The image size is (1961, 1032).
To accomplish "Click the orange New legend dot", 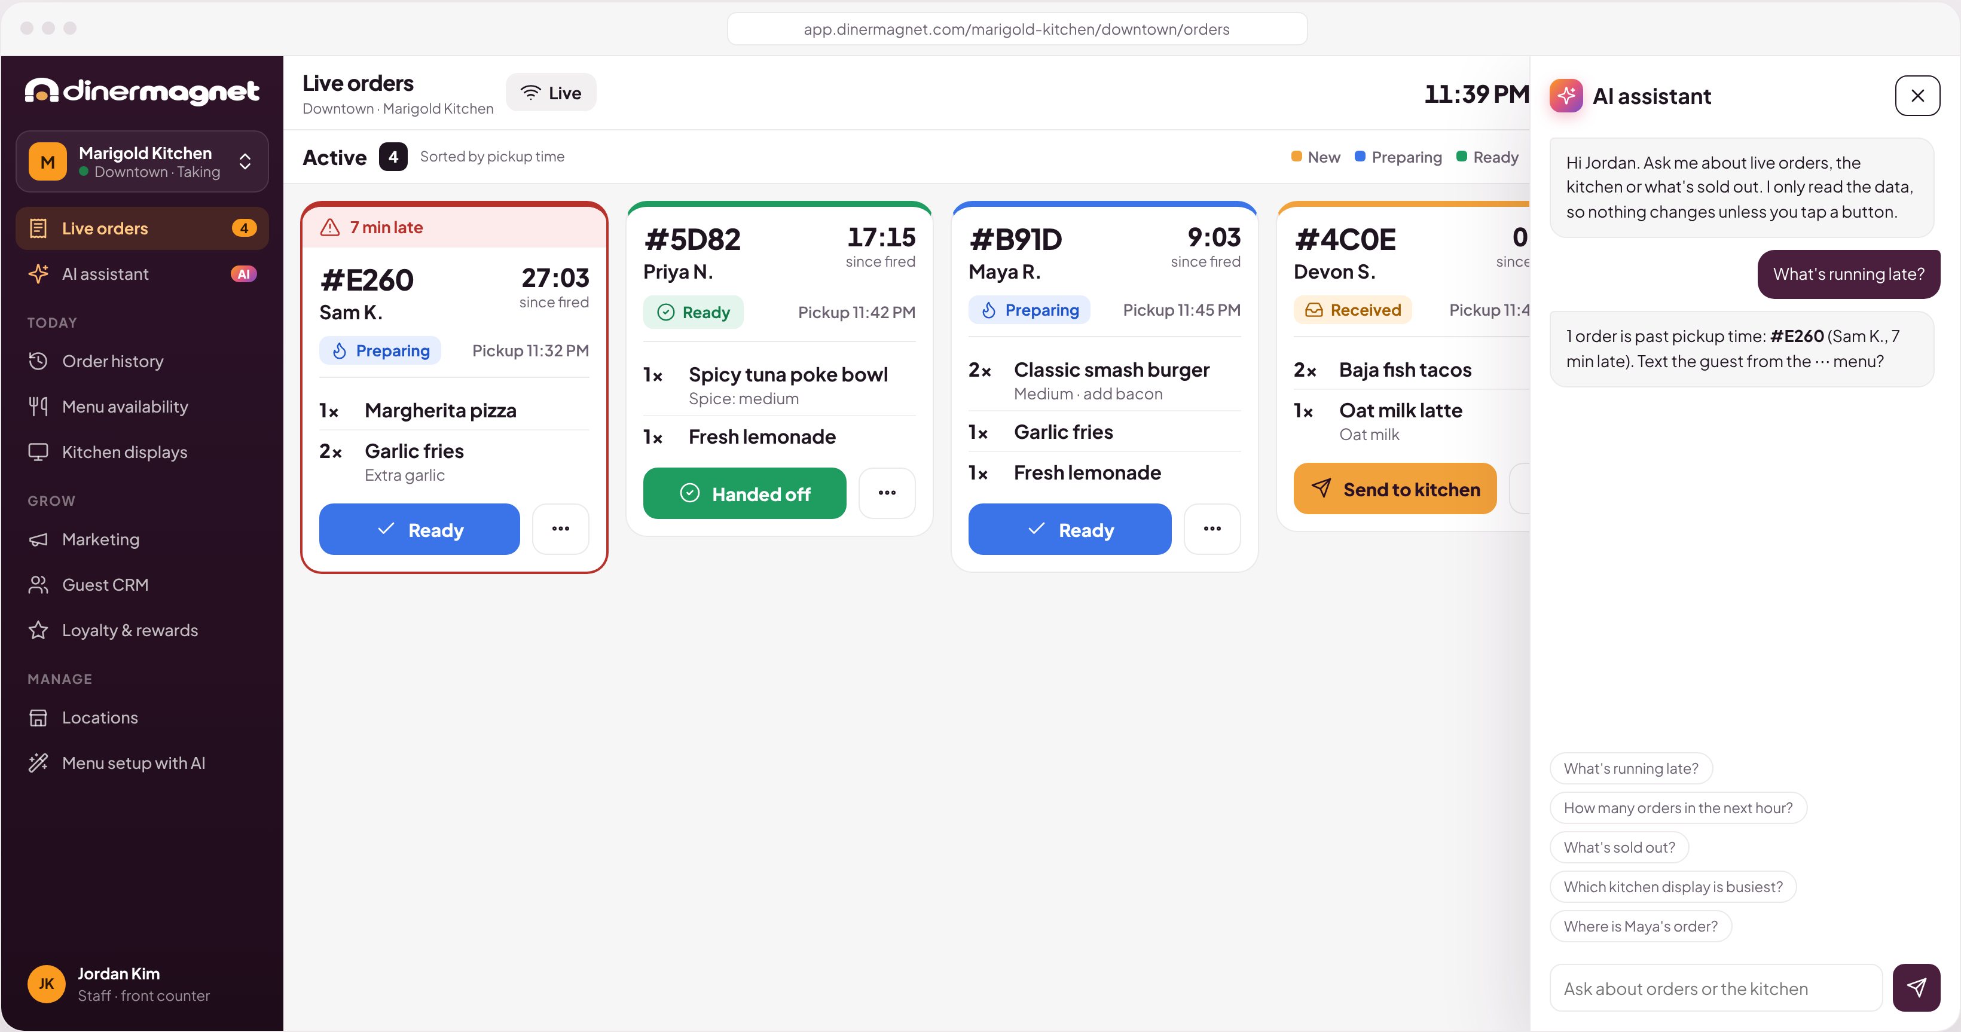I will [x=1296, y=156].
